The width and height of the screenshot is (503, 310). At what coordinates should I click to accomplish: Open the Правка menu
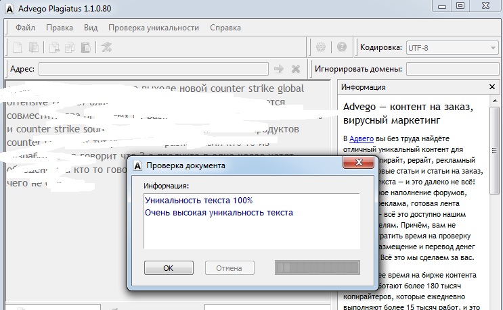point(60,28)
